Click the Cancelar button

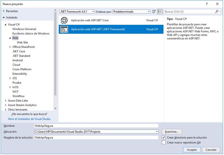coord(211,150)
